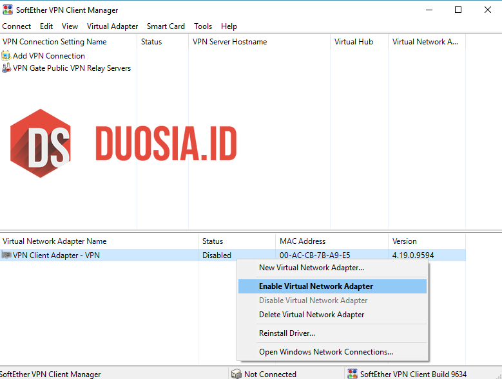Open the Virtual Adapter menu
The width and height of the screenshot is (502, 379).
[x=112, y=26]
